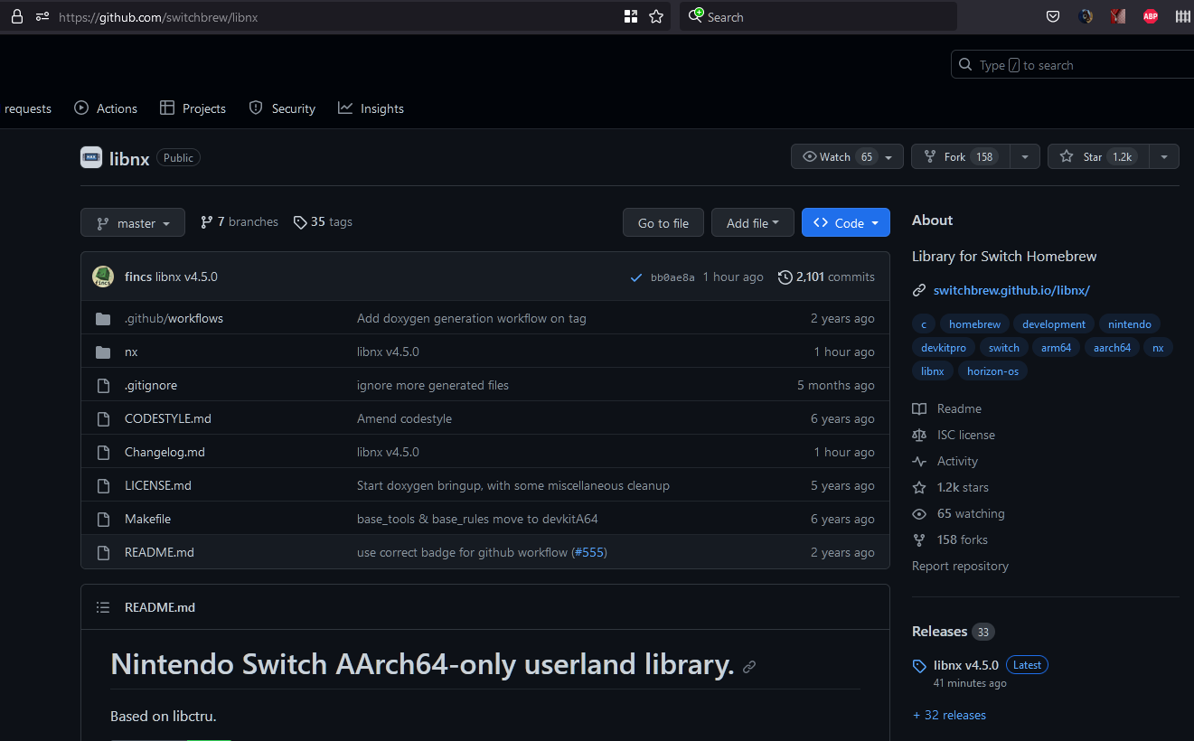The width and height of the screenshot is (1194, 741).
Task: Click file icon beside .gitignore
Action: click(x=103, y=385)
